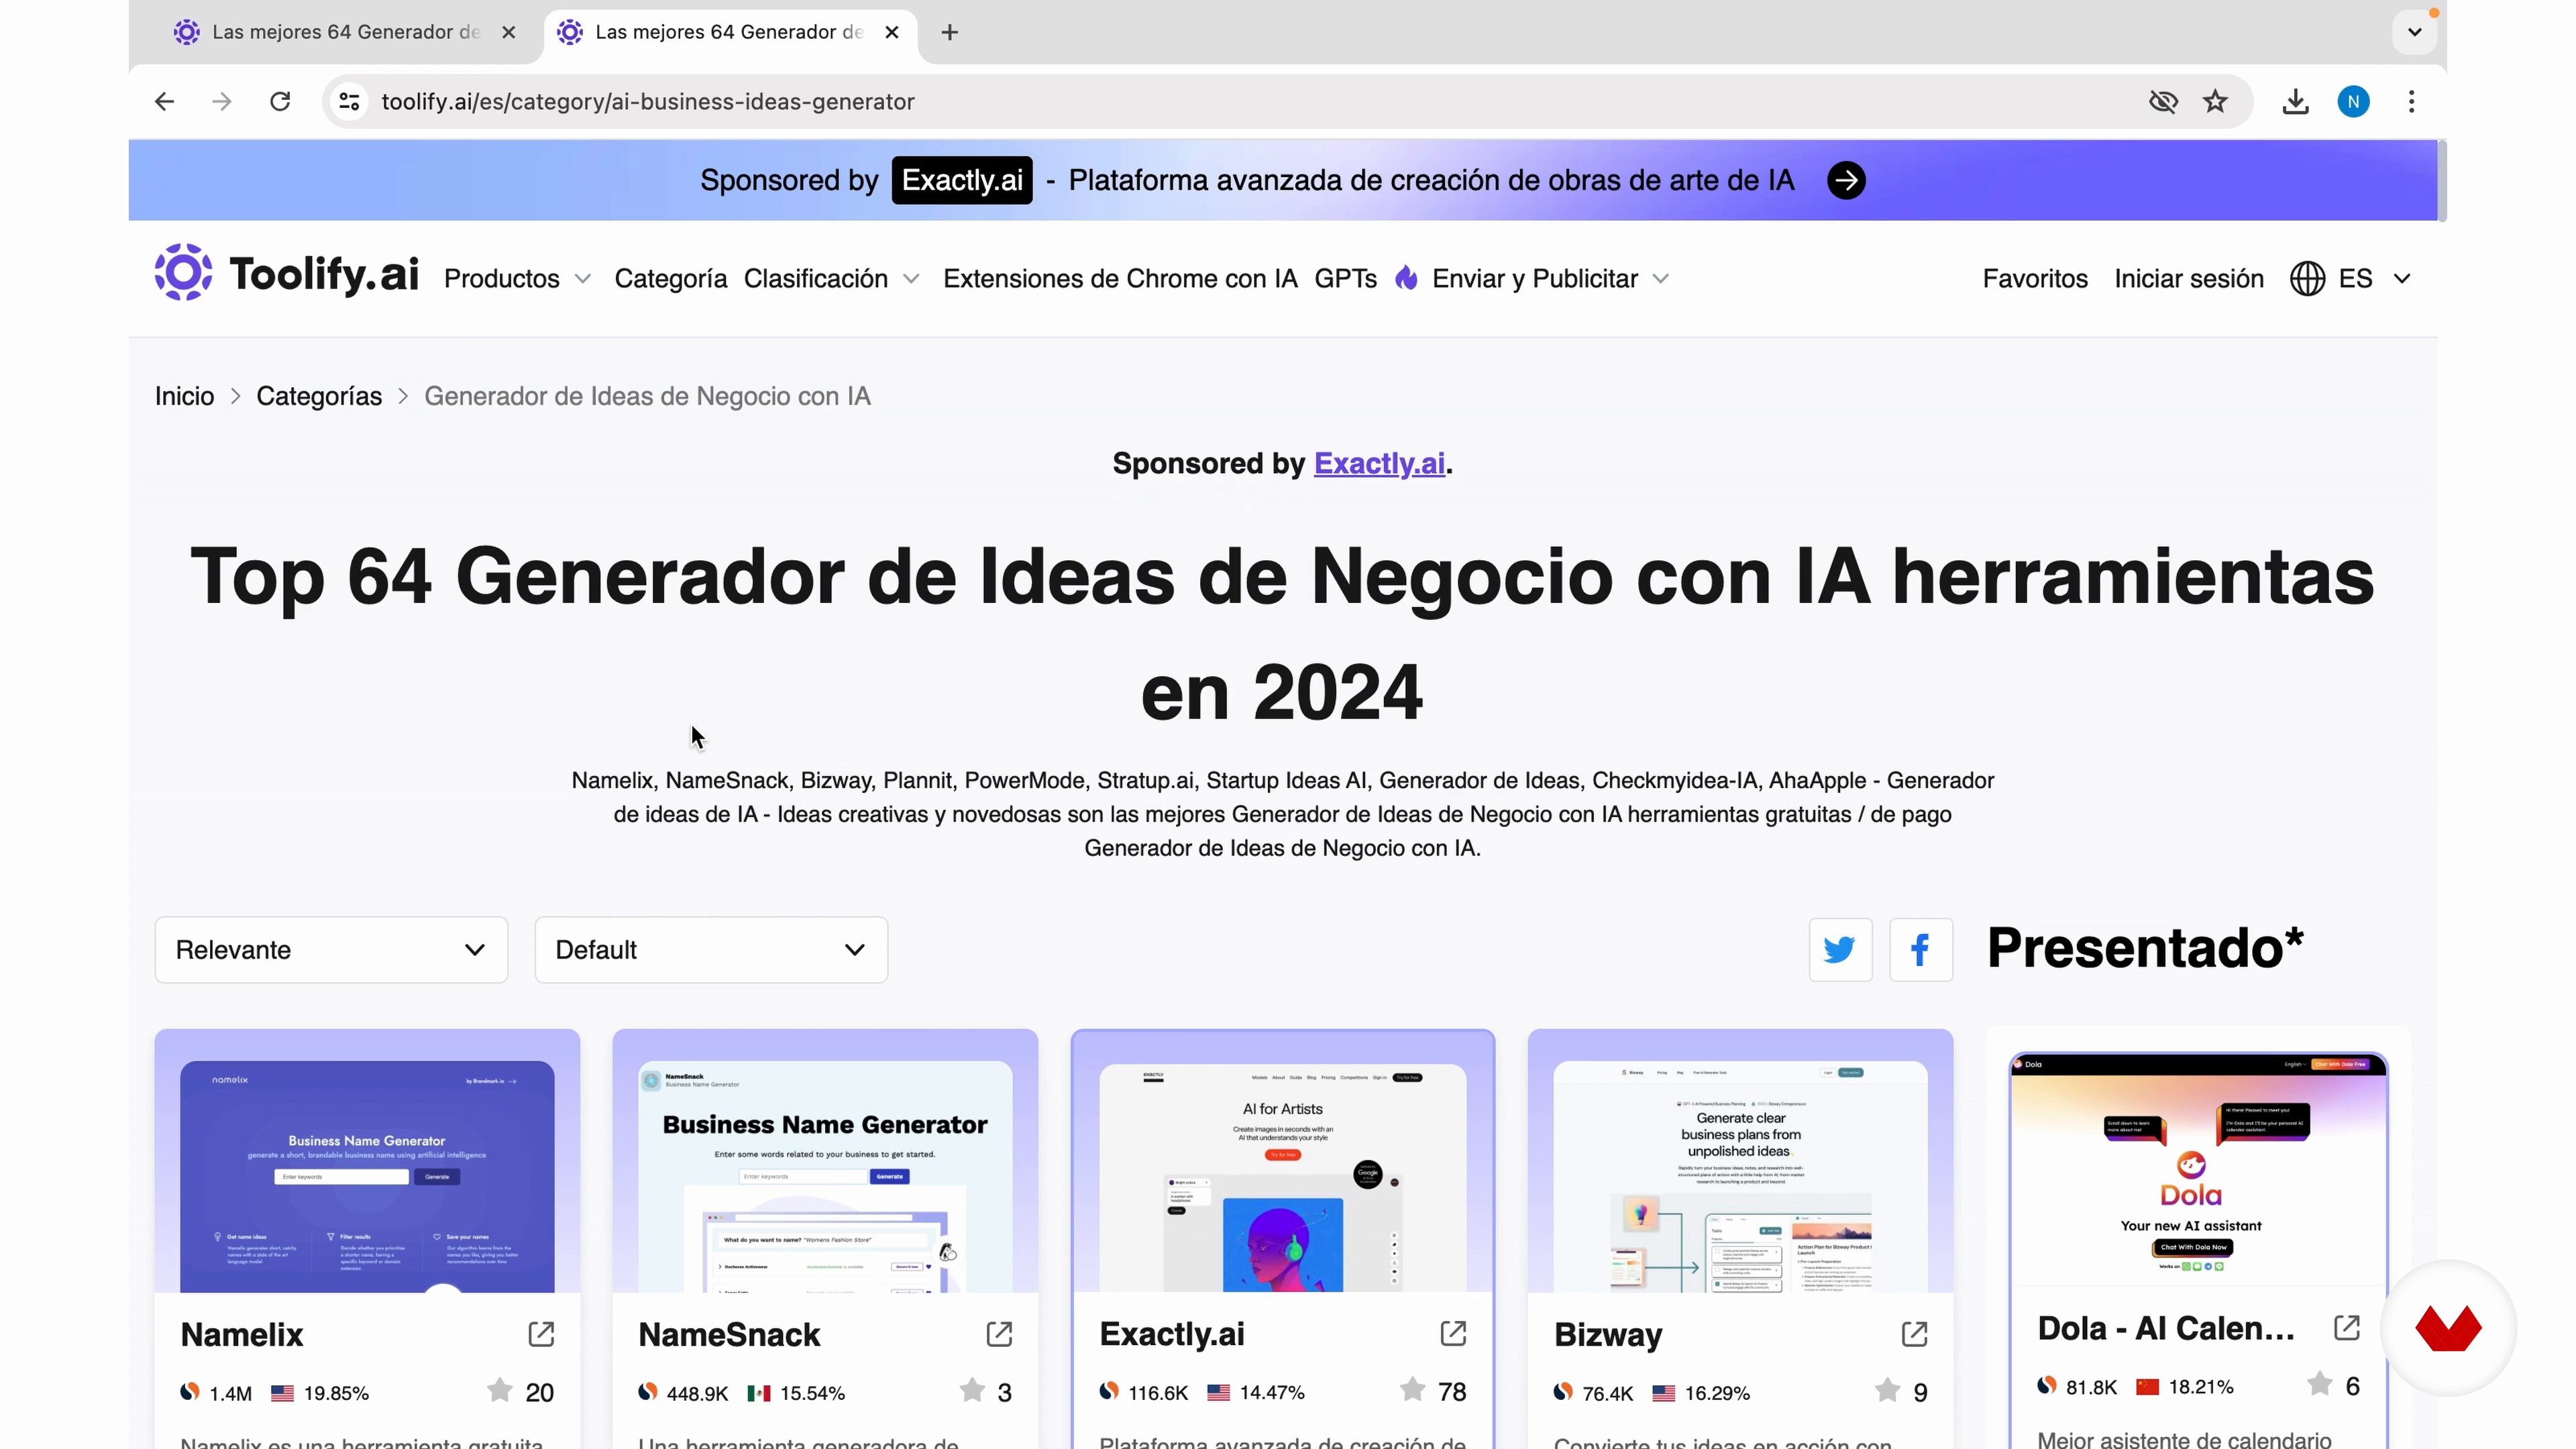Close the active second Toolify tab

[892, 32]
